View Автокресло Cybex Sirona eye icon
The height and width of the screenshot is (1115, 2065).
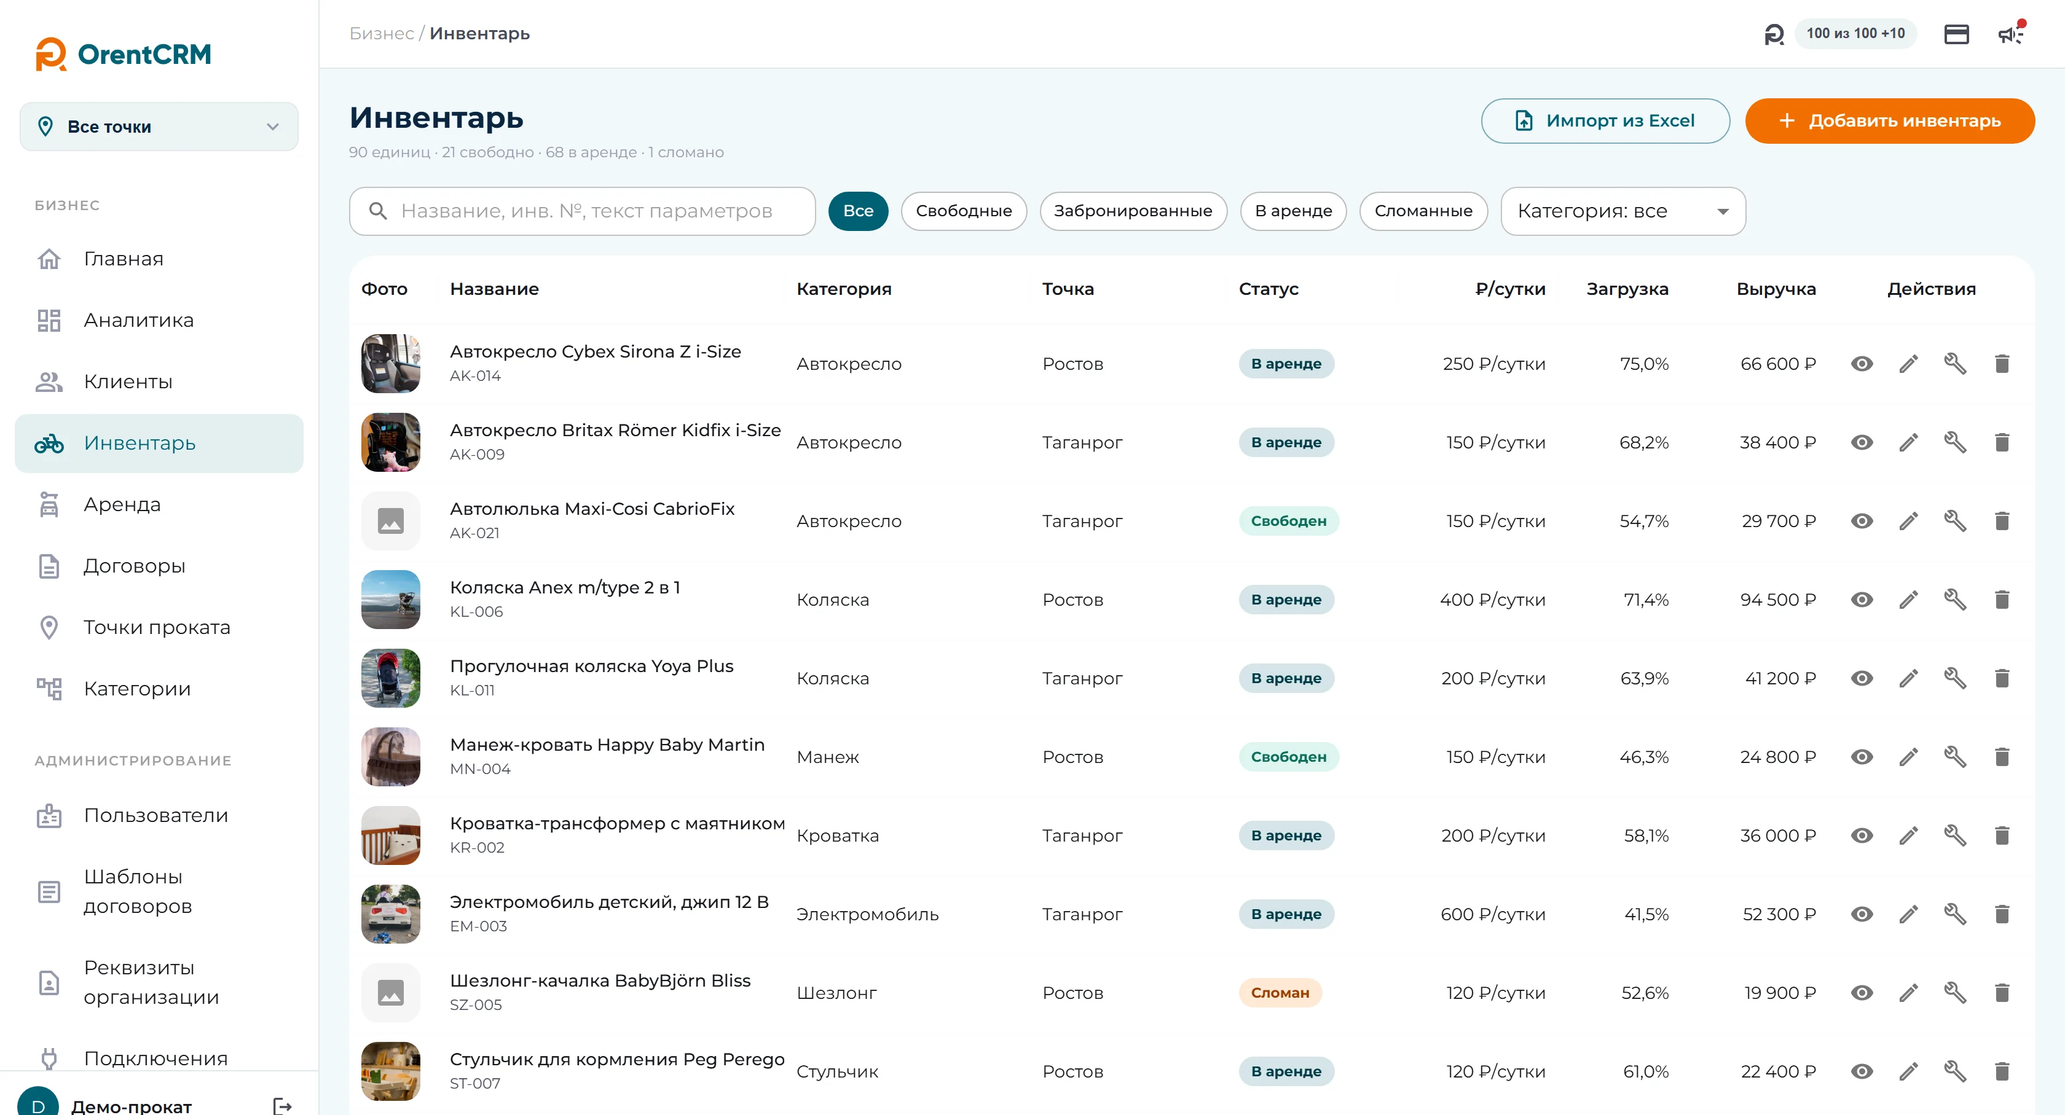pos(1862,364)
